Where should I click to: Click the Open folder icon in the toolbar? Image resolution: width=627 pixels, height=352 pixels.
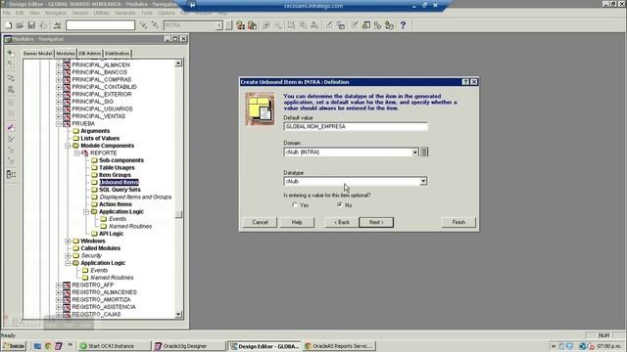(x=20, y=25)
